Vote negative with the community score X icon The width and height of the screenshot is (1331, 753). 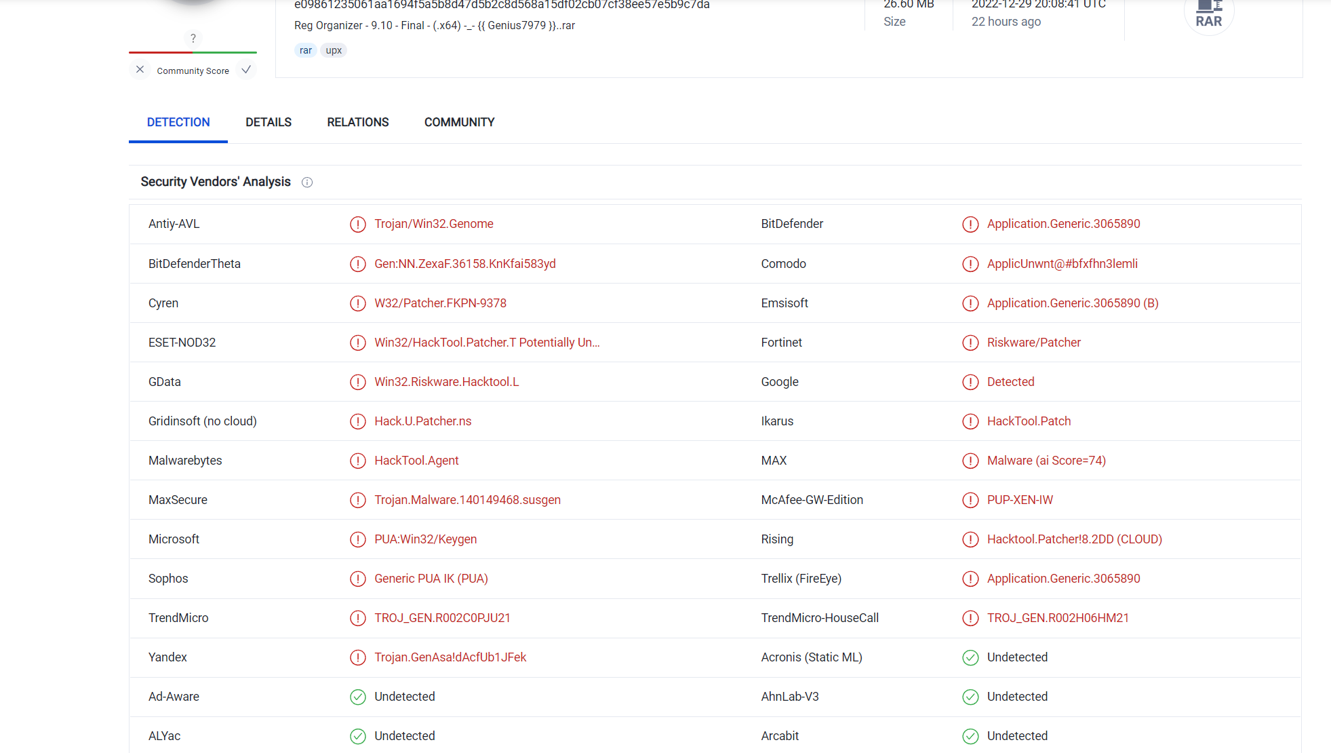140,70
